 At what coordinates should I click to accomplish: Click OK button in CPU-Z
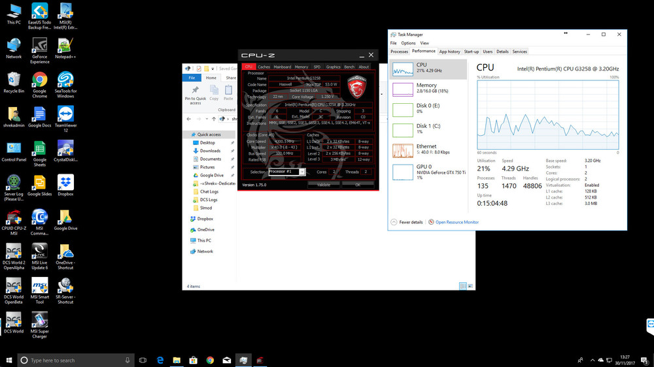pyautogui.click(x=358, y=185)
